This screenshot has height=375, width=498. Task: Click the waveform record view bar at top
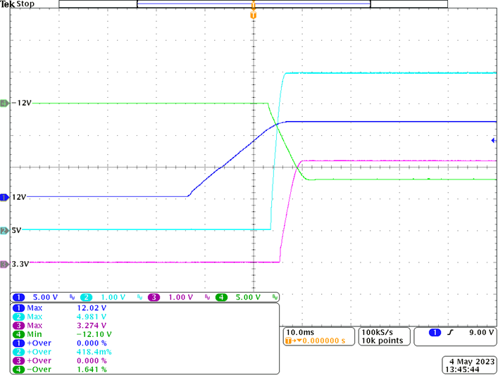(x=253, y=4)
